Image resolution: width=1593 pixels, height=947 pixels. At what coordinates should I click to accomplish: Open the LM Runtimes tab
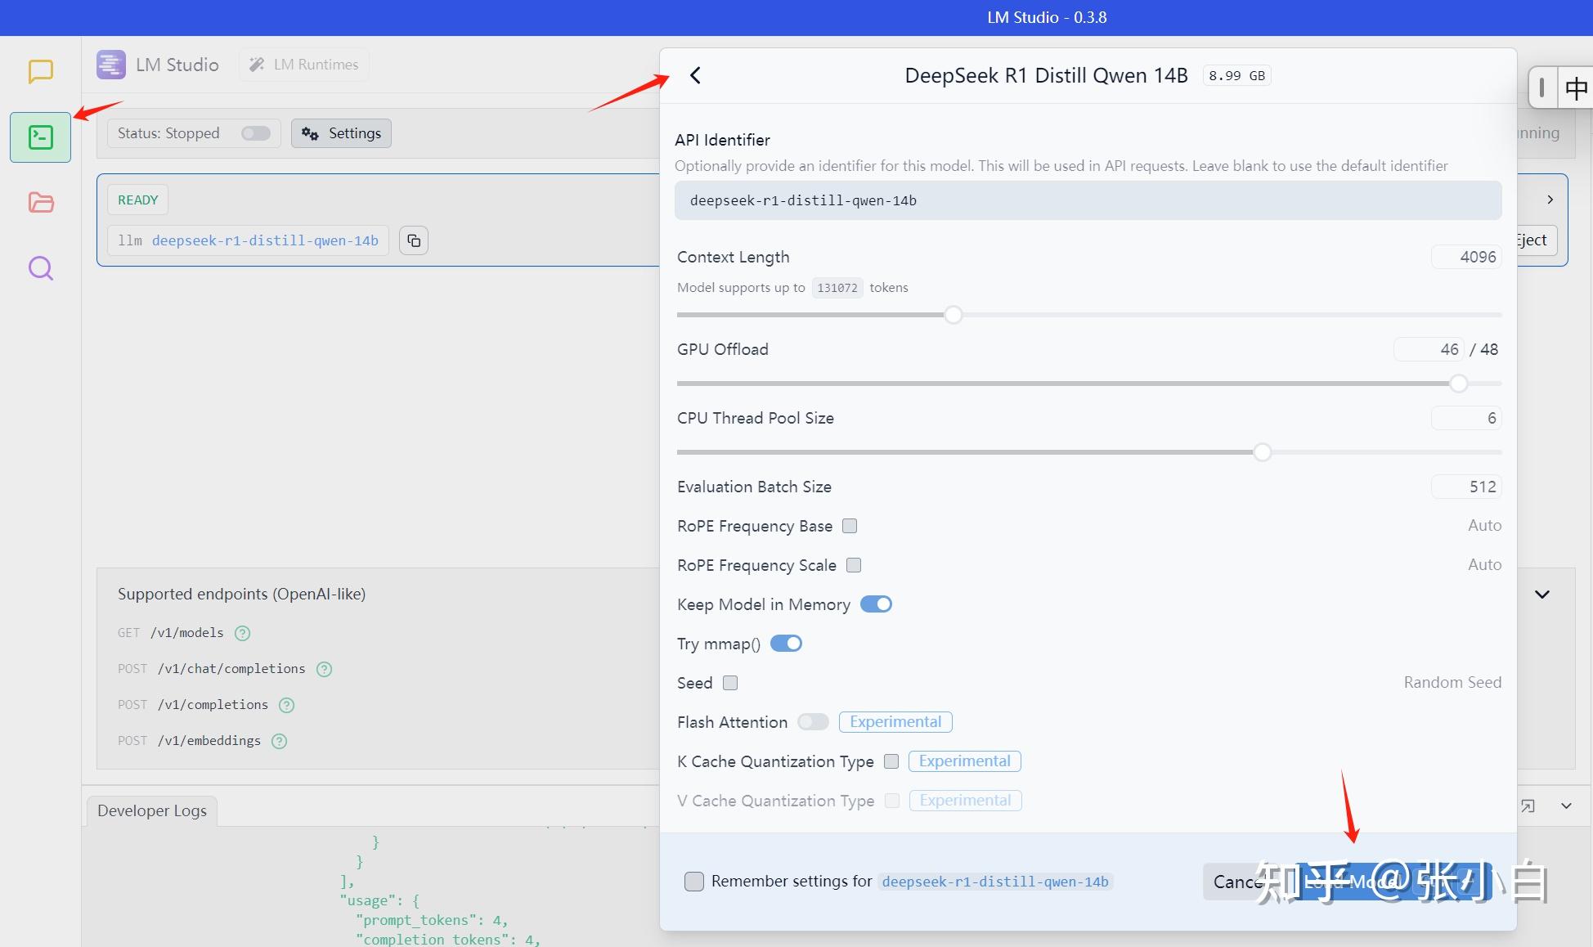304,65
